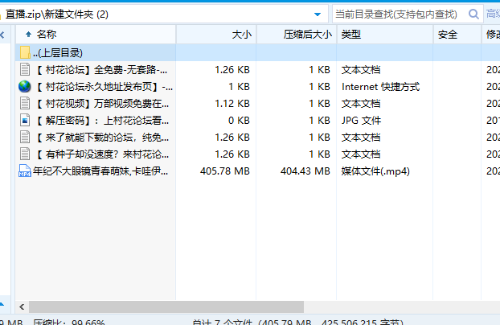
Task: Open the address path dropdown arrow
Action: tap(318, 14)
